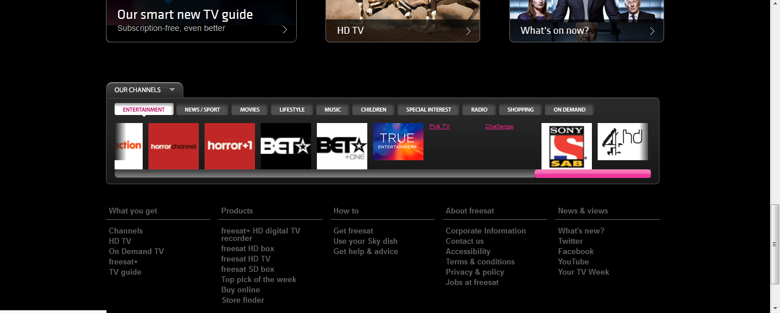Open the Channels footer link
The image size is (781, 313).
click(126, 231)
